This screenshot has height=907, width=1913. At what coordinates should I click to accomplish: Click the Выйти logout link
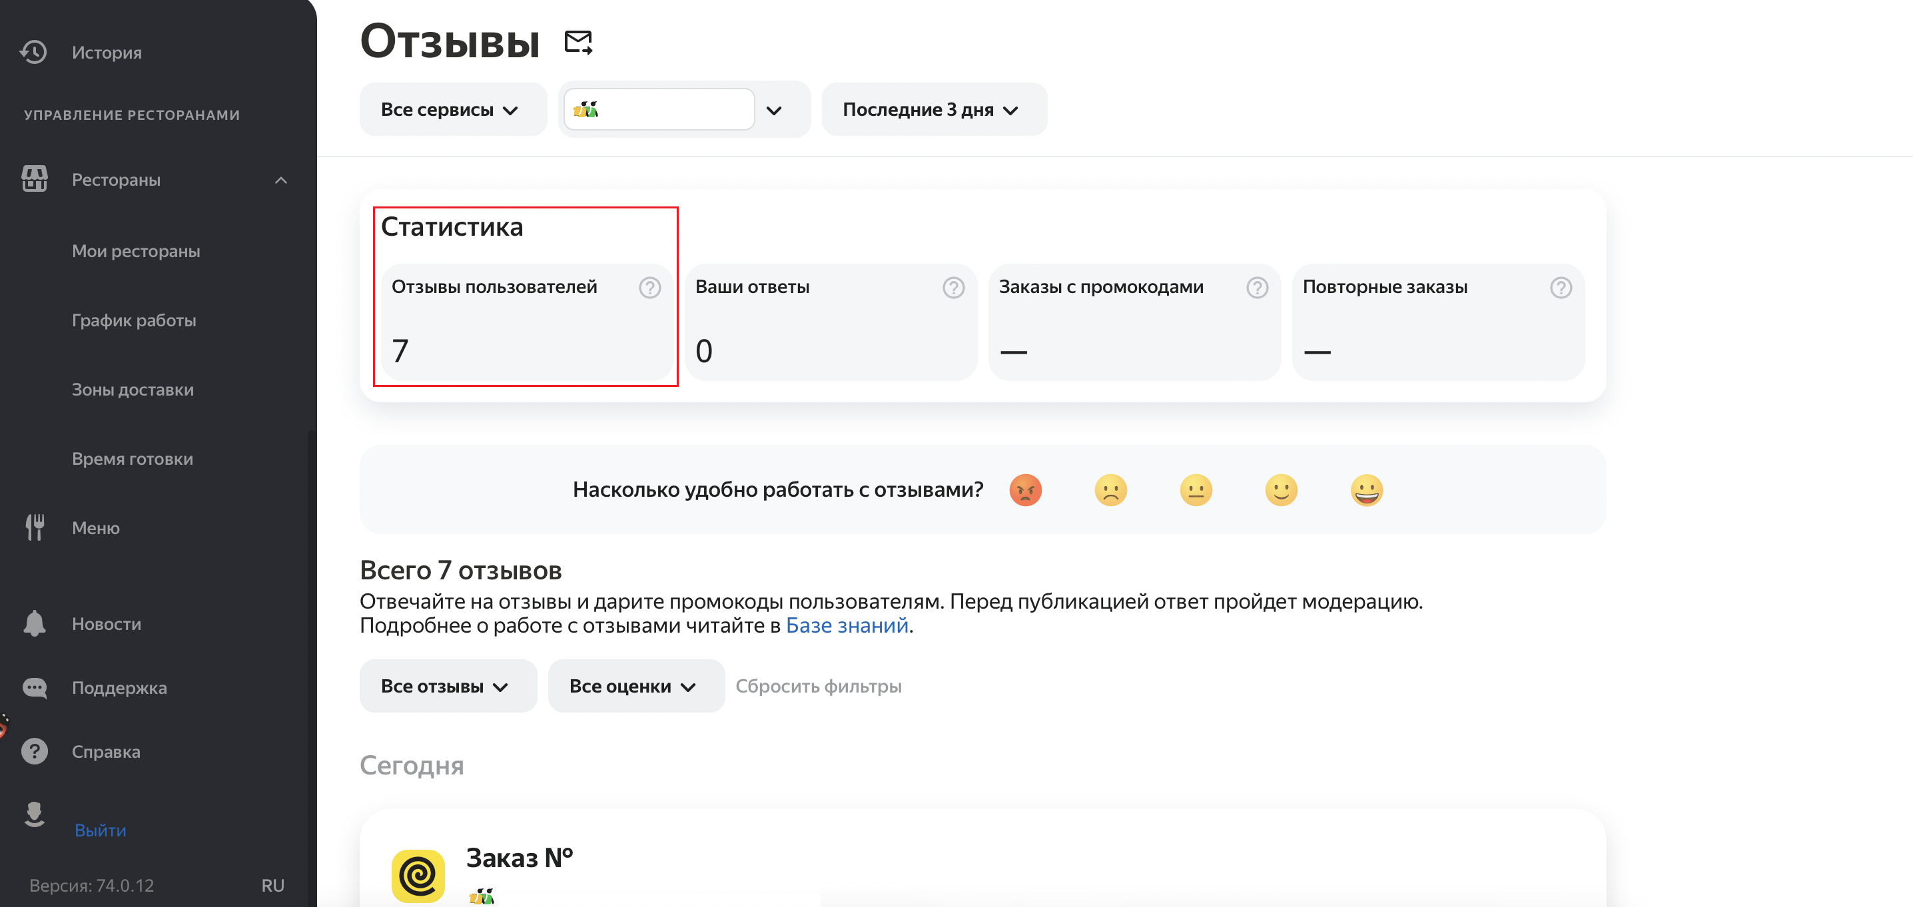point(101,830)
